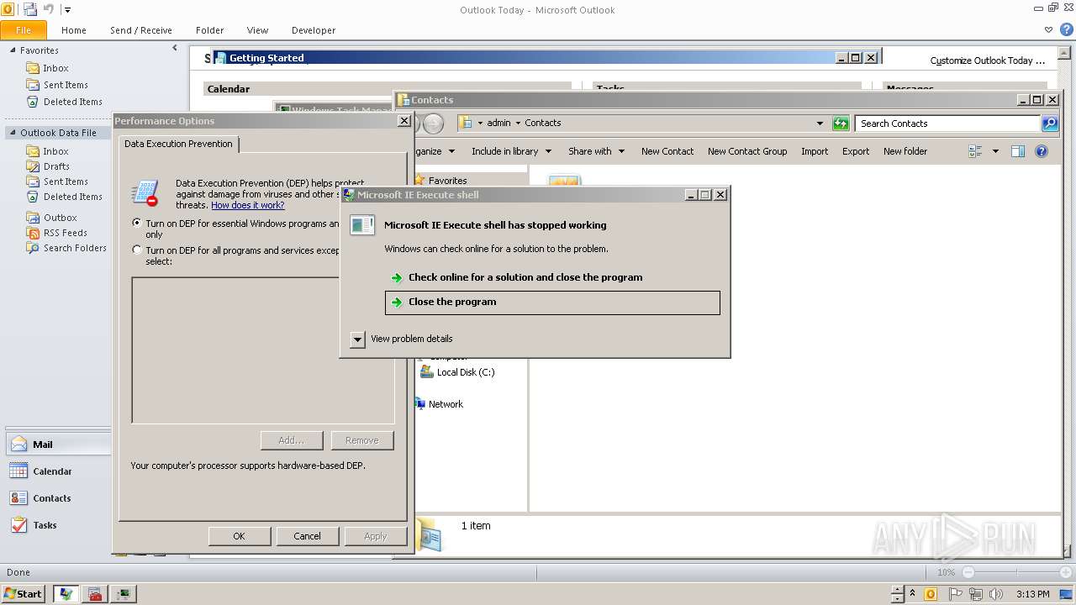Click Cancel in Performance Options

pos(307,536)
